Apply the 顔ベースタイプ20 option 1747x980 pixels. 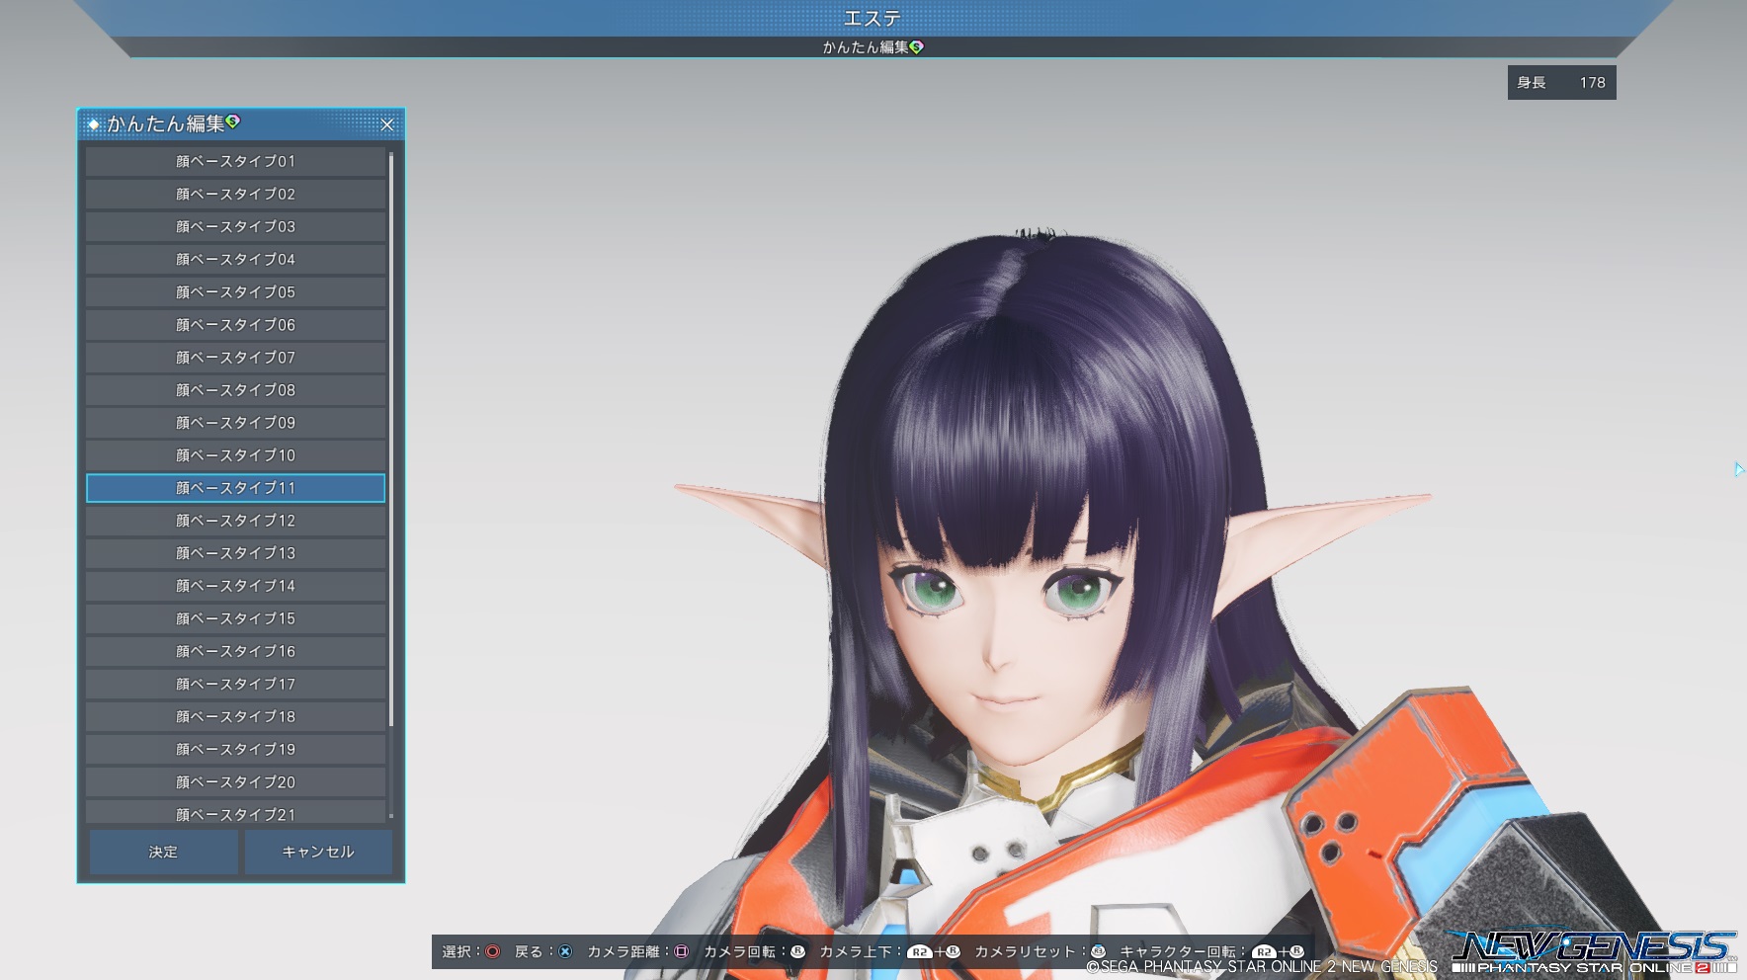click(x=235, y=780)
